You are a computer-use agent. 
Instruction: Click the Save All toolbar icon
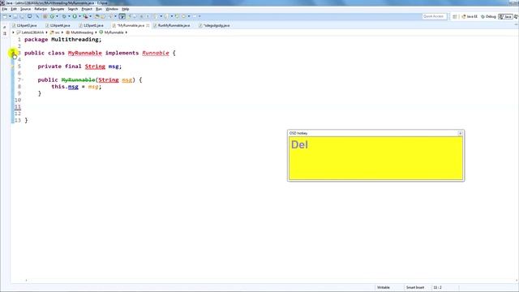point(22,16)
